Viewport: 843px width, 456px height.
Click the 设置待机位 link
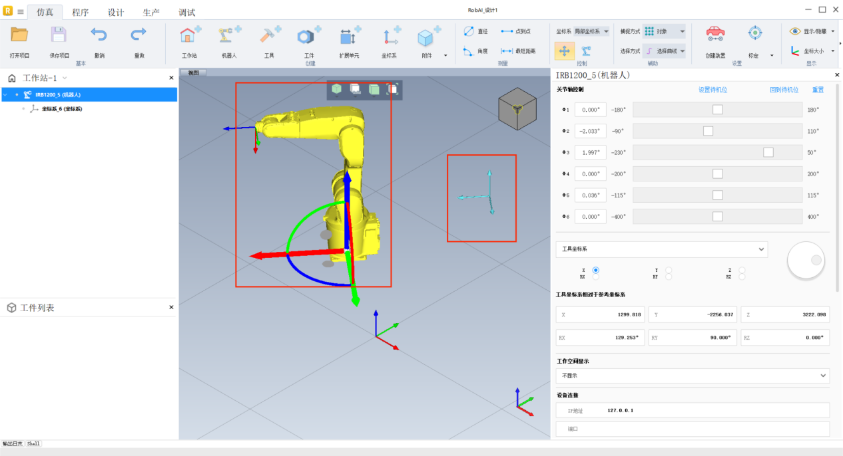coord(712,90)
